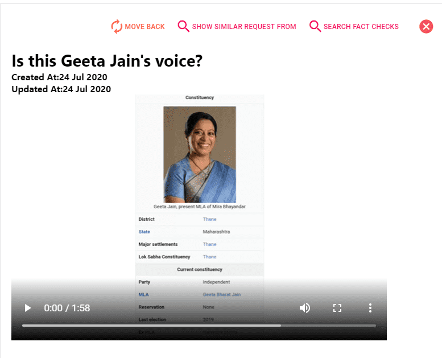This screenshot has width=442, height=358.
Task: Click Geeta Bharat Jain MLA link
Action: point(221,294)
